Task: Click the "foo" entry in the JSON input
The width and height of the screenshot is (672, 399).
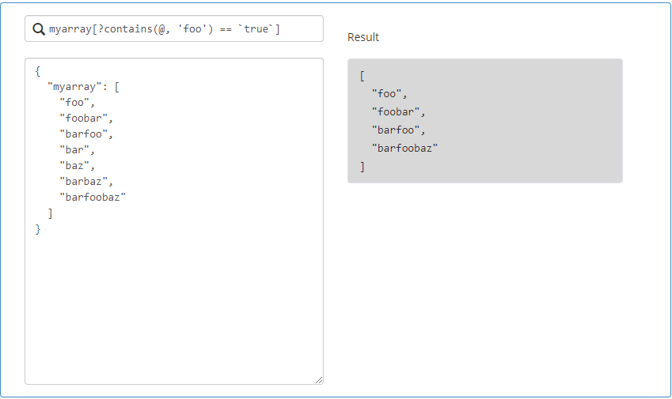Action: (74, 103)
